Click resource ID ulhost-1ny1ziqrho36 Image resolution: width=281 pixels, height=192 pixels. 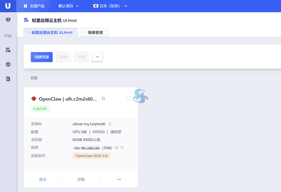coord(89,124)
